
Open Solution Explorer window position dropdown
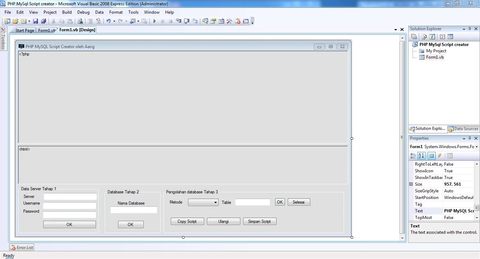pyautogui.click(x=464, y=29)
